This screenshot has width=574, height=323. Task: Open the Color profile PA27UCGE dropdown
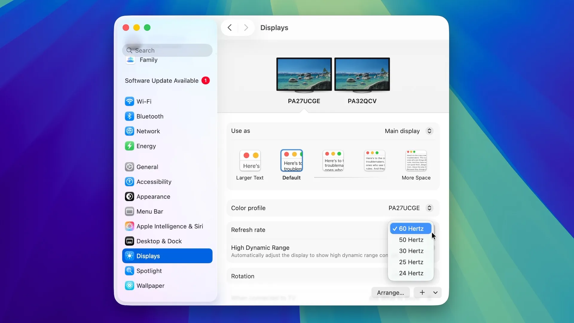coord(429,208)
